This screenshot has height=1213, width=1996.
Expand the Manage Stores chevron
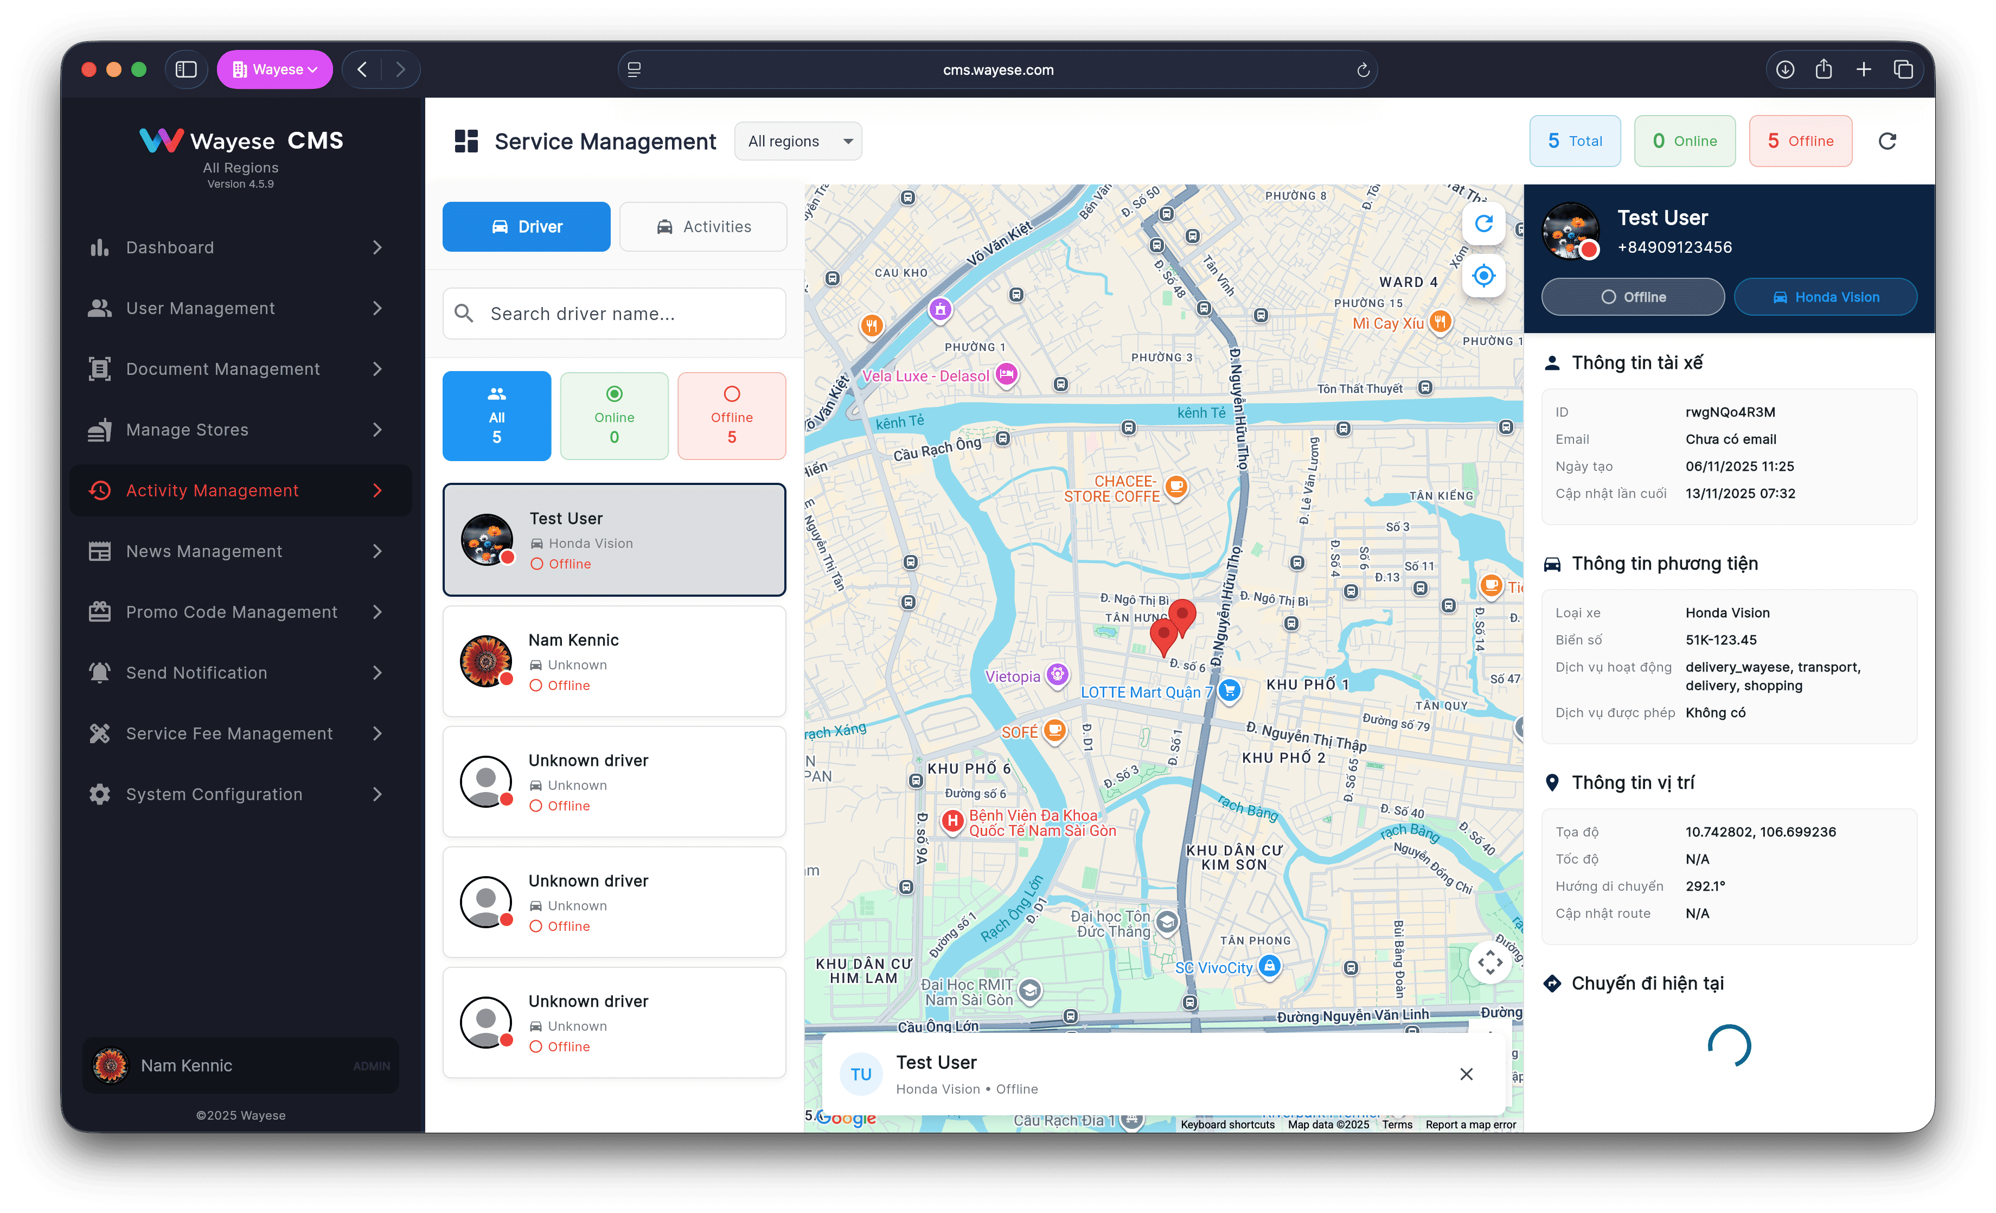click(x=378, y=430)
